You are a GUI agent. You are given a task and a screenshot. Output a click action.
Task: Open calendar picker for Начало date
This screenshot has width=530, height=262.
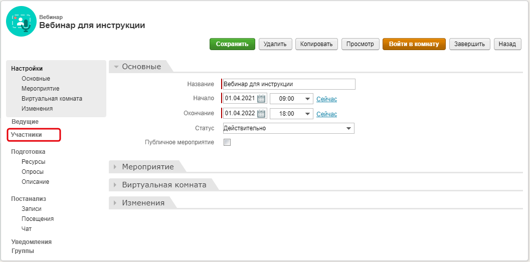[261, 99]
